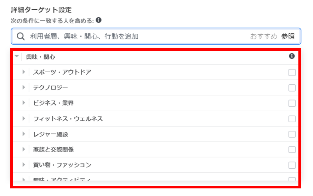Focus the 利用者層、興味・関心 search field
Viewport: 313px width, 196px height.
156,36
